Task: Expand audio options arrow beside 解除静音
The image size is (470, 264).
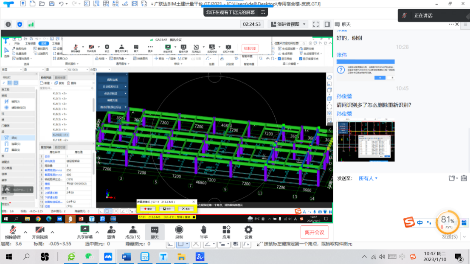Action: pos(25,232)
